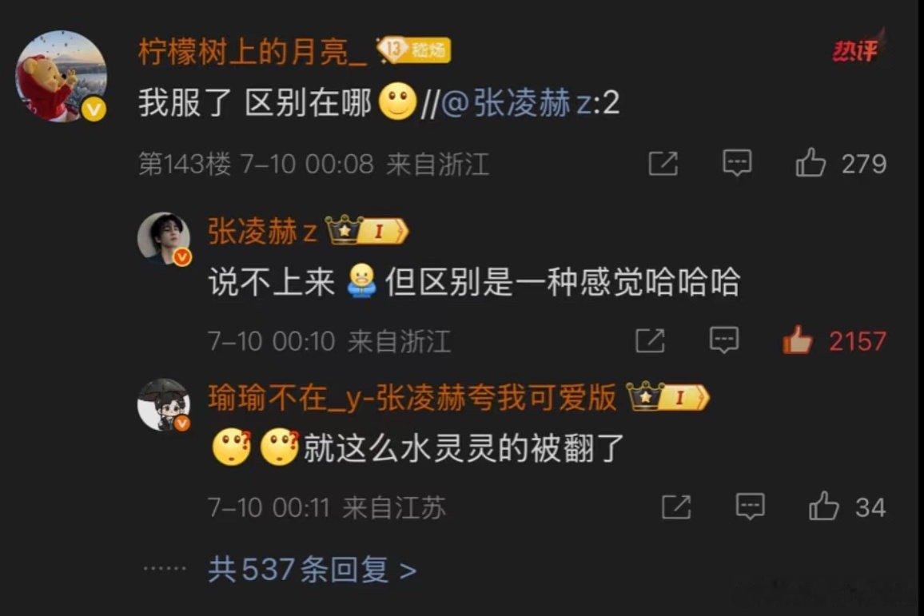Viewport: 924px width, 616px height.
Task: Share the reply posted from 江苏
Action: (676, 507)
